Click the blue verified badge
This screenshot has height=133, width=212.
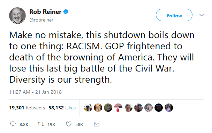coord(66,12)
